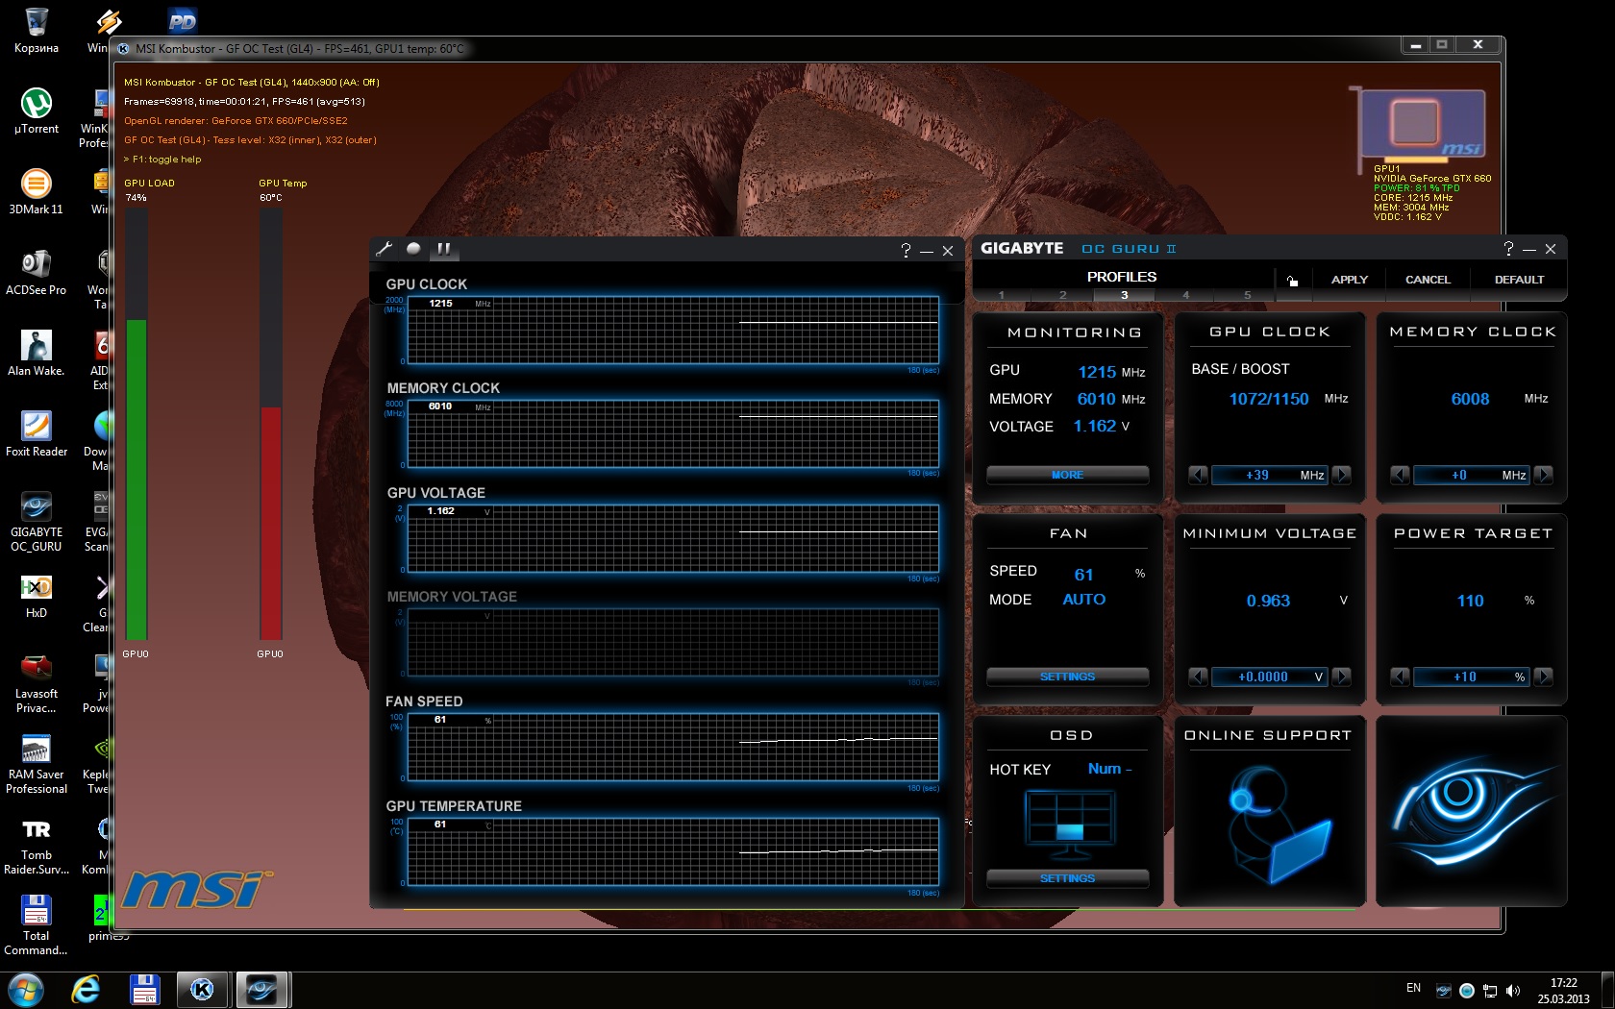The image size is (1615, 1009).
Task: Click the Gigabyte eye logo panel
Action: [x=1471, y=810]
